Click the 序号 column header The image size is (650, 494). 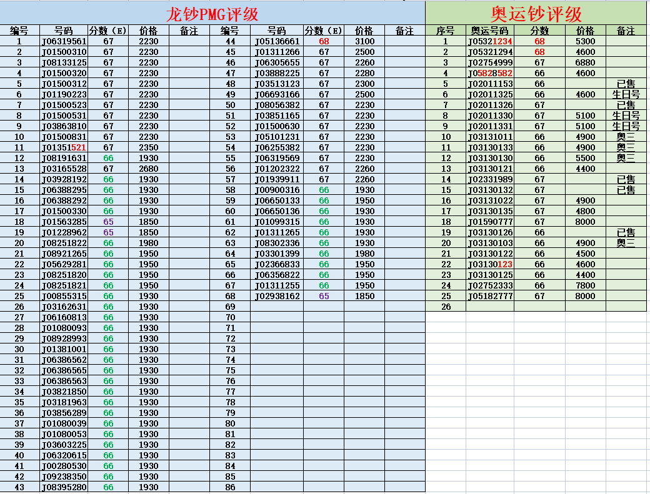[446, 31]
